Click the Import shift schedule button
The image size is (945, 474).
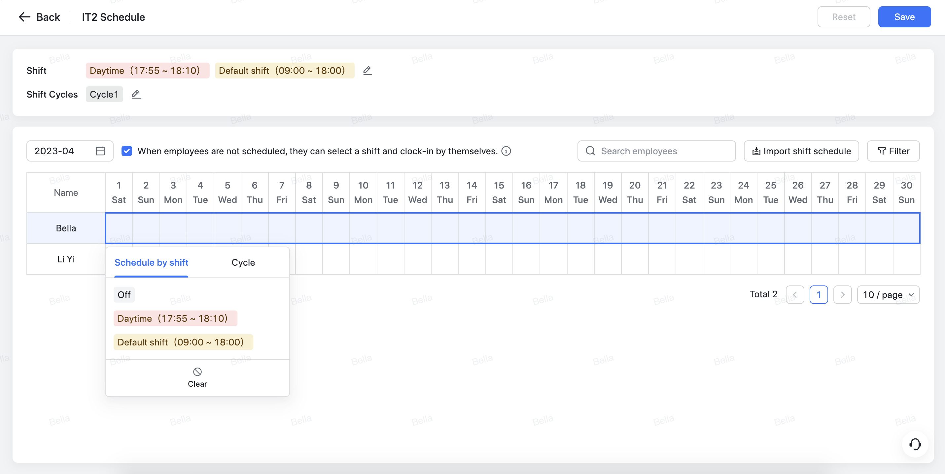click(x=801, y=151)
